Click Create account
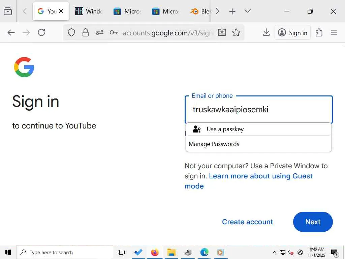The image size is (345, 259). click(x=248, y=222)
